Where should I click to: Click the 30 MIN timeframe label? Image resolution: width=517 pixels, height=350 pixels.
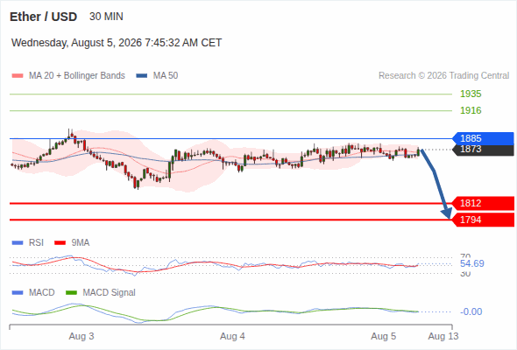pyautogui.click(x=106, y=17)
